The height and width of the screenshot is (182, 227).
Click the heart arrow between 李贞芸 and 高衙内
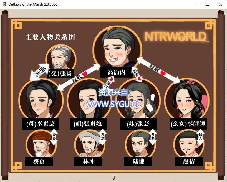coord(79,77)
